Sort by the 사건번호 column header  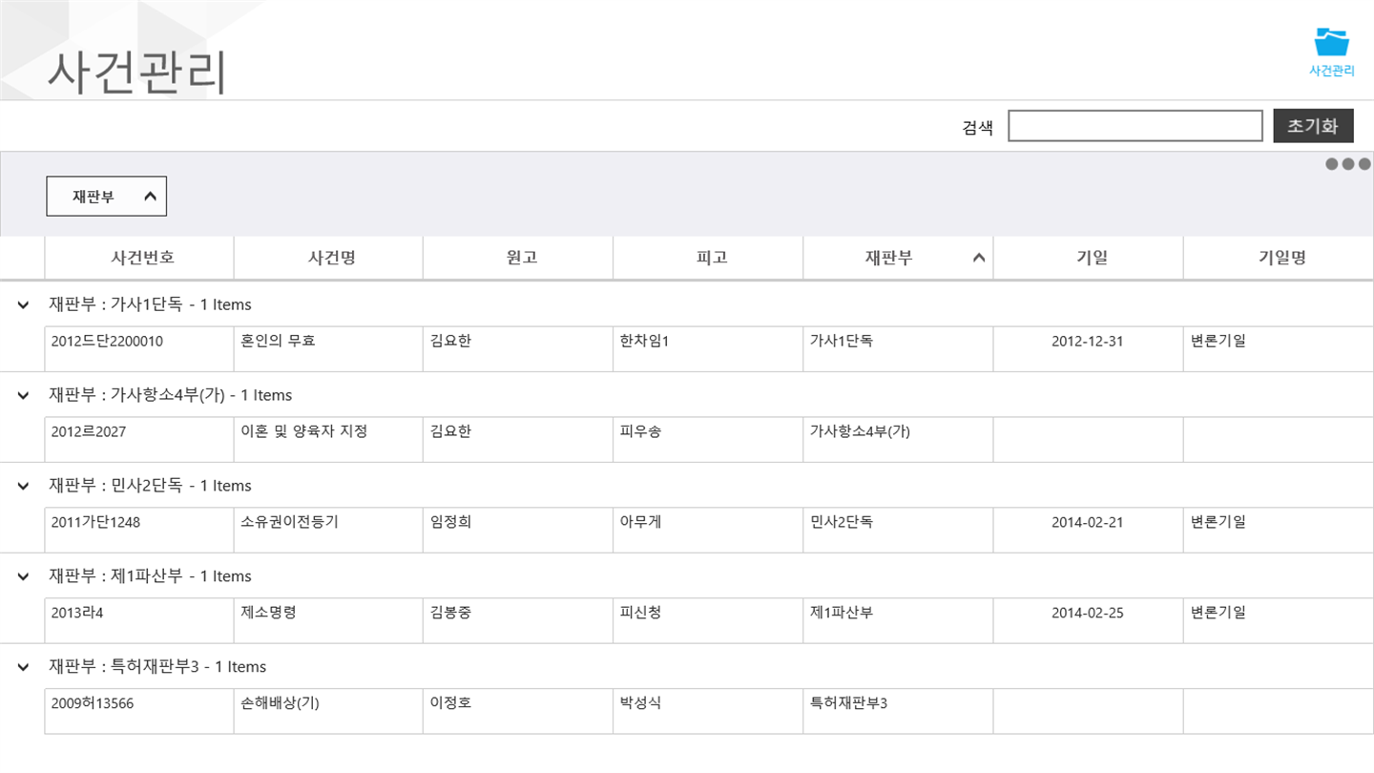click(142, 258)
